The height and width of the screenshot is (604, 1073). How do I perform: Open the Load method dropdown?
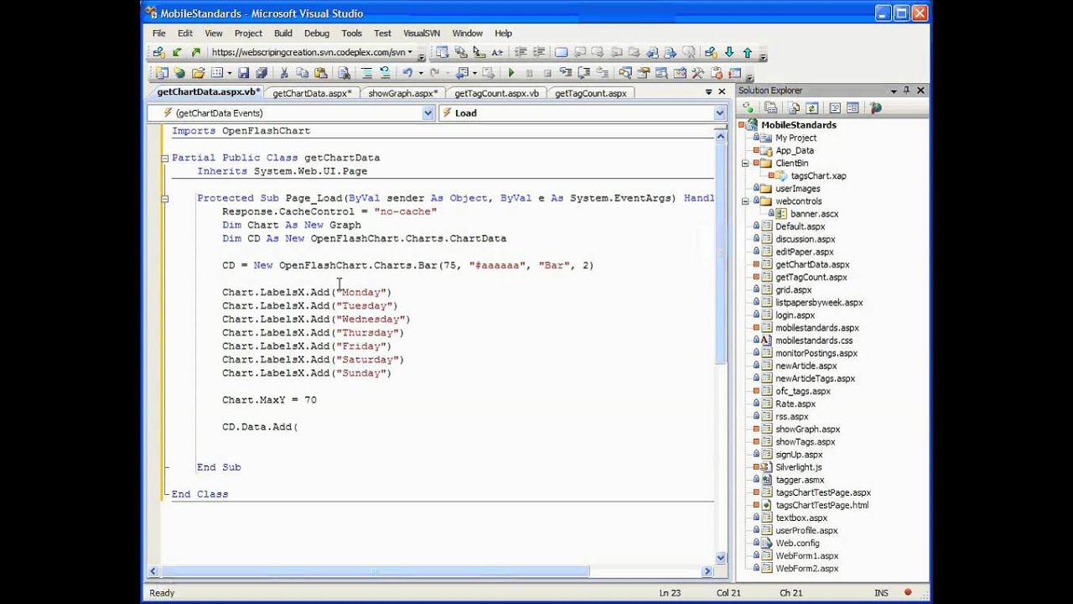(x=719, y=112)
